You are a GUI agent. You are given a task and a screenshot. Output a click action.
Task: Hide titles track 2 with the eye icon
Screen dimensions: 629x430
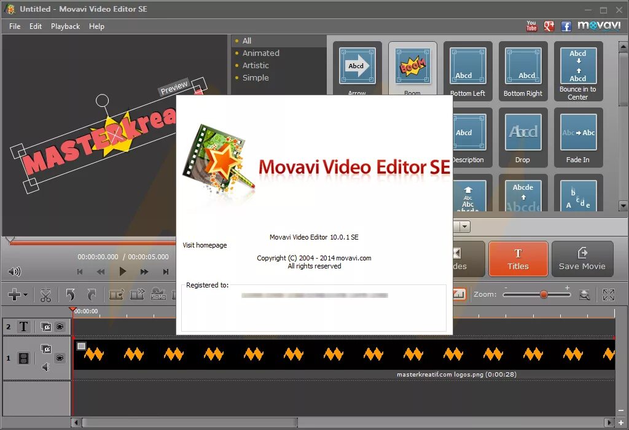click(60, 327)
